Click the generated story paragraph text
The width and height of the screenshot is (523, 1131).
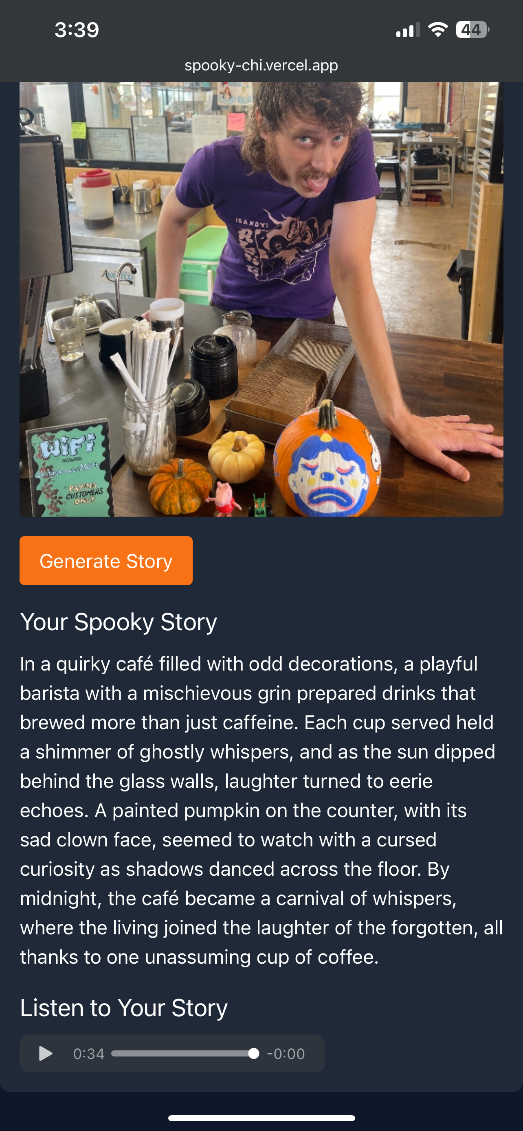tap(261, 810)
